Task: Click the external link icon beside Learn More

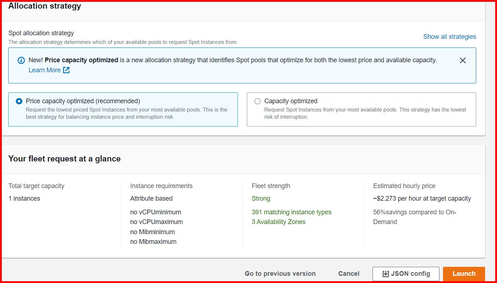Action: point(66,70)
